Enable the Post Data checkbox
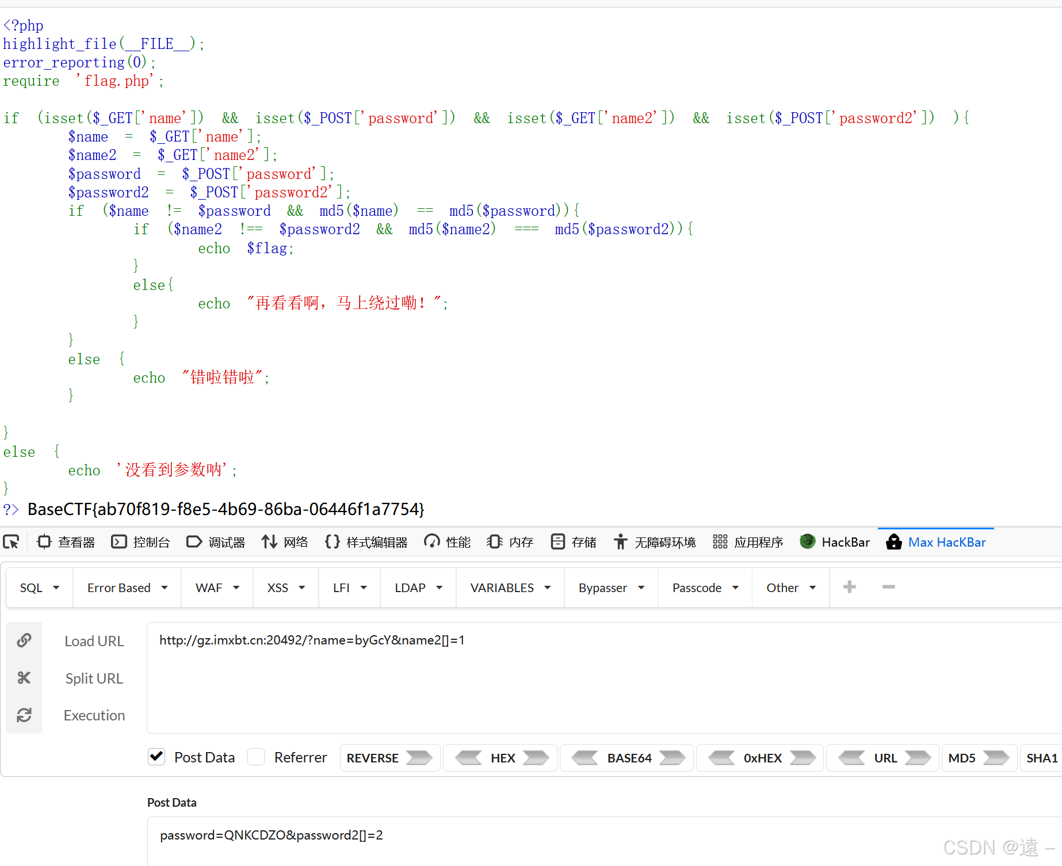Image resolution: width=1062 pixels, height=866 pixels. tap(156, 757)
